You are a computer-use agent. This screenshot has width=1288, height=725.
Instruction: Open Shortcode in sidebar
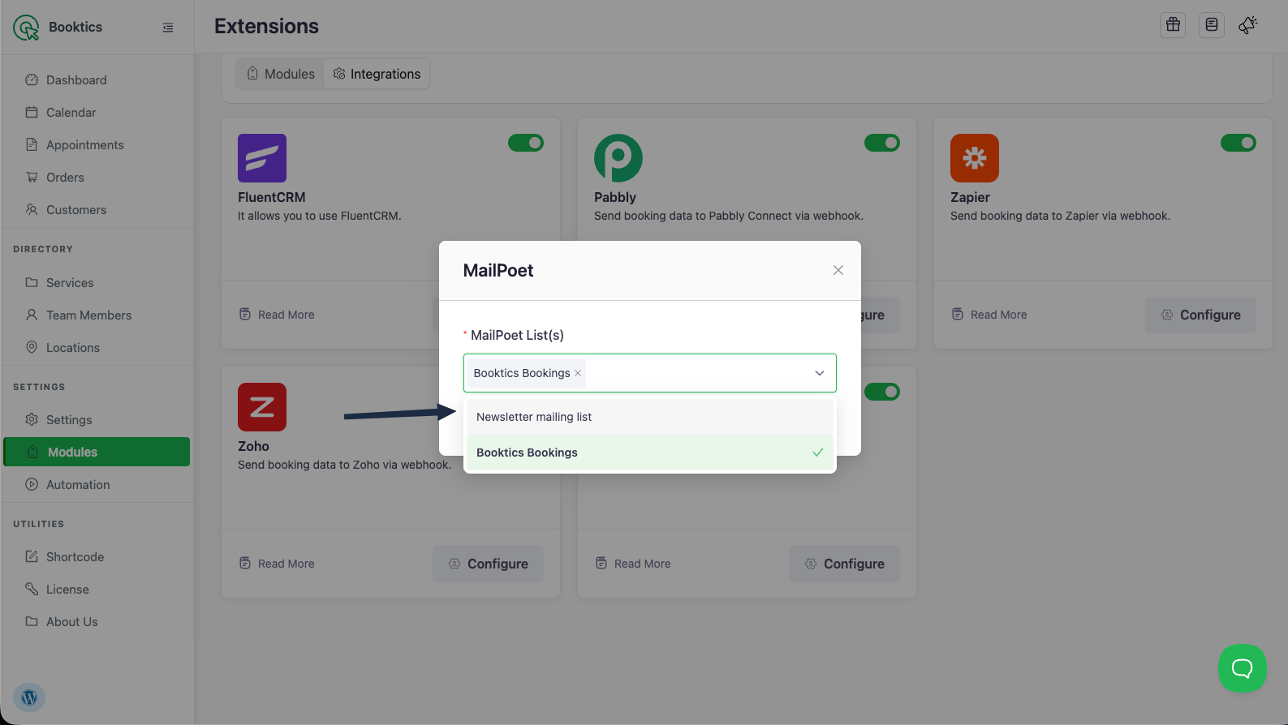coord(97,556)
